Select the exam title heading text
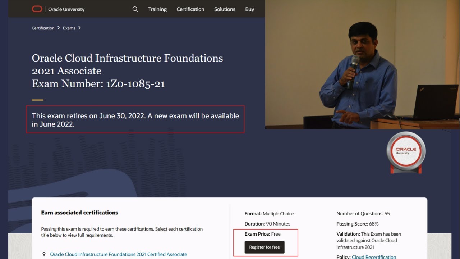This screenshot has height=259, width=460. click(128, 71)
